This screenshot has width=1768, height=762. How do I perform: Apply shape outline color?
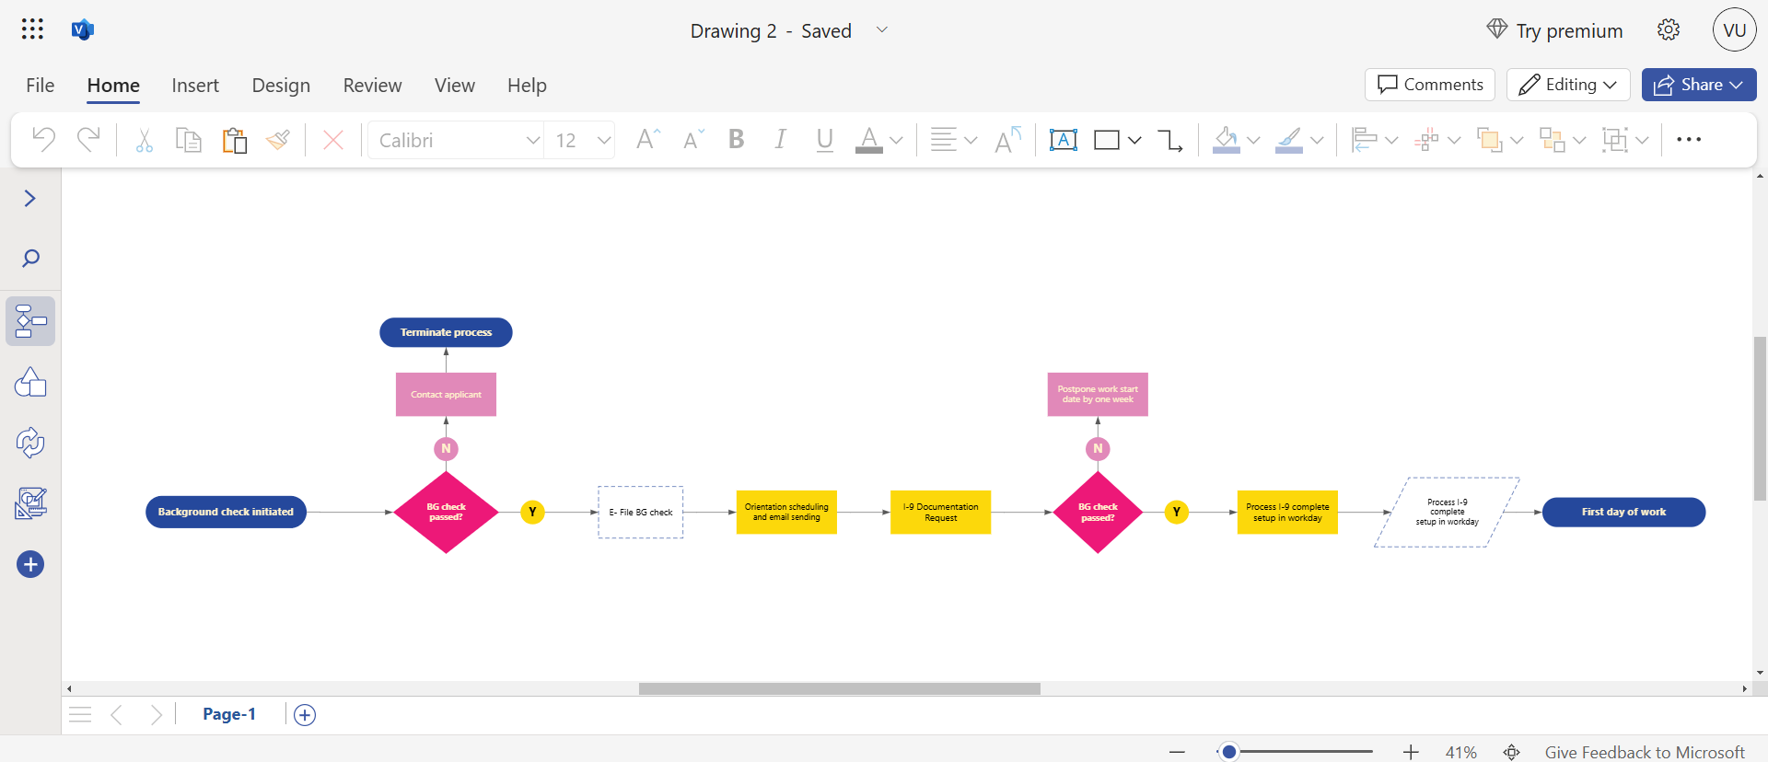tap(1289, 140)
